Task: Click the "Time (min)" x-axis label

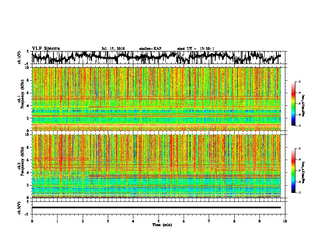Action: [x=162, y=225]
